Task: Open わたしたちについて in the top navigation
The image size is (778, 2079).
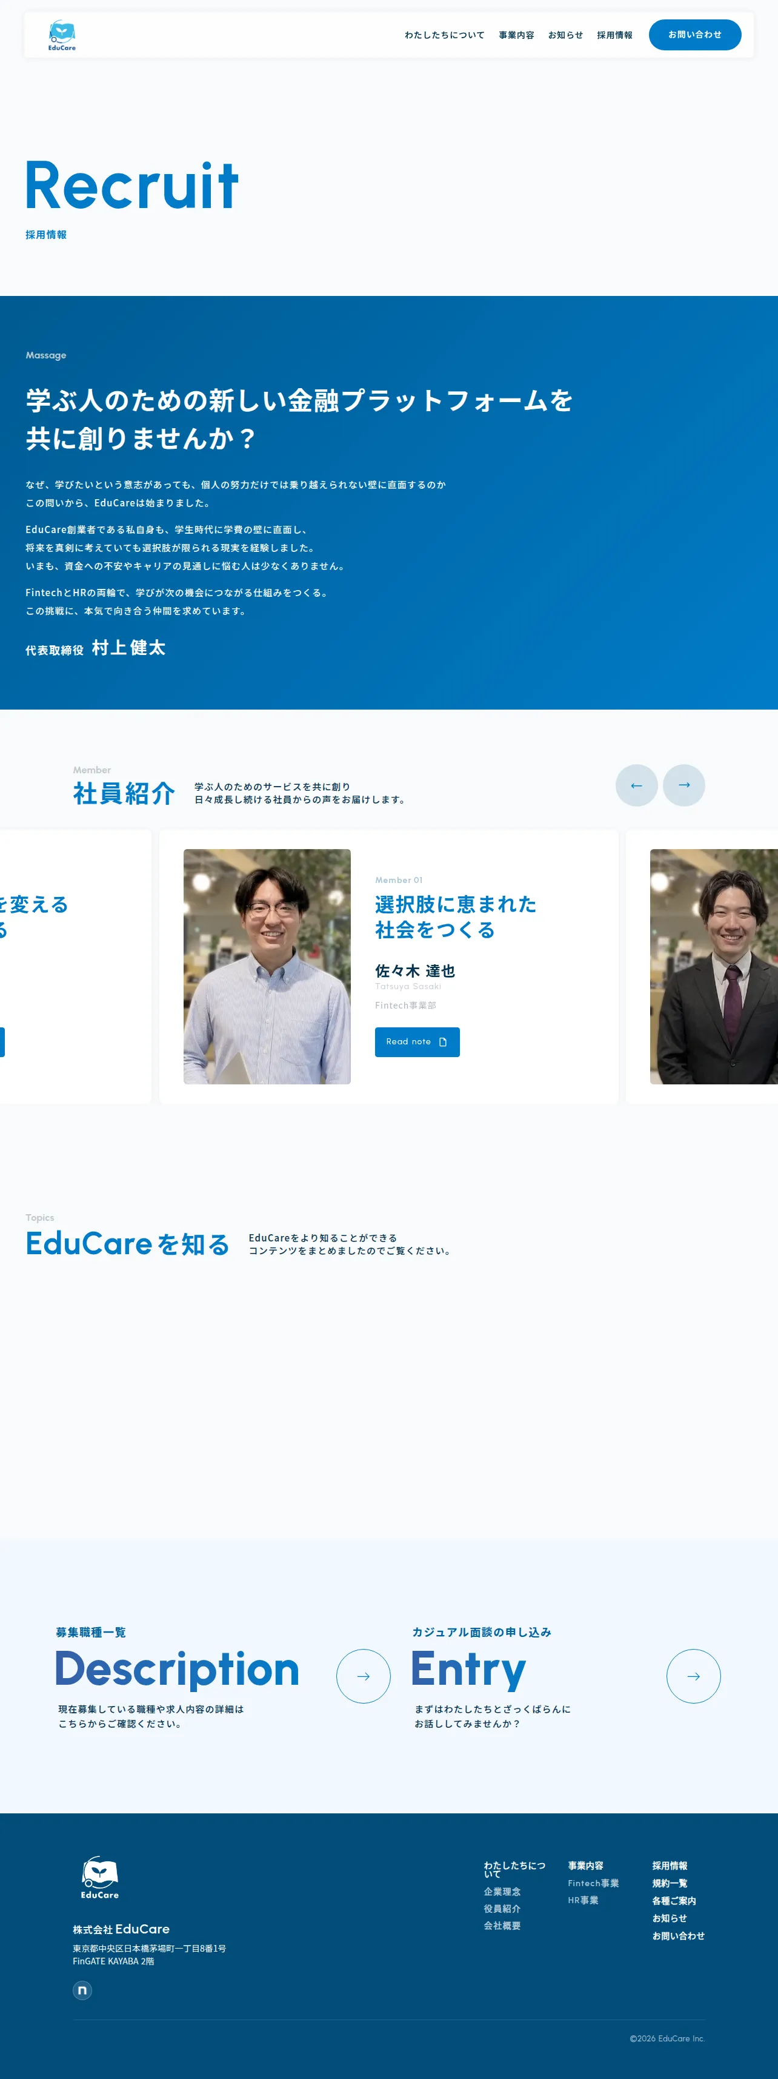Action: click(444, 36)
